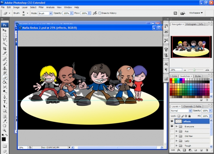Open the eraser Mode dropdown
The width and height of the screenshot is (214, 154).
pos(51,13)
